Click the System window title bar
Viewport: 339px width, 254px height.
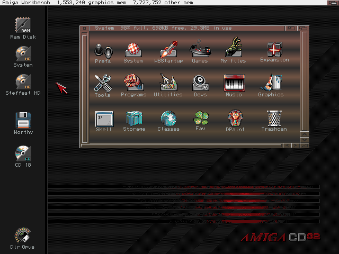(187, 28)
